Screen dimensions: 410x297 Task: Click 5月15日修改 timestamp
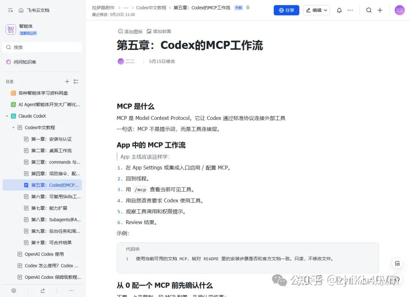[162, 61]
